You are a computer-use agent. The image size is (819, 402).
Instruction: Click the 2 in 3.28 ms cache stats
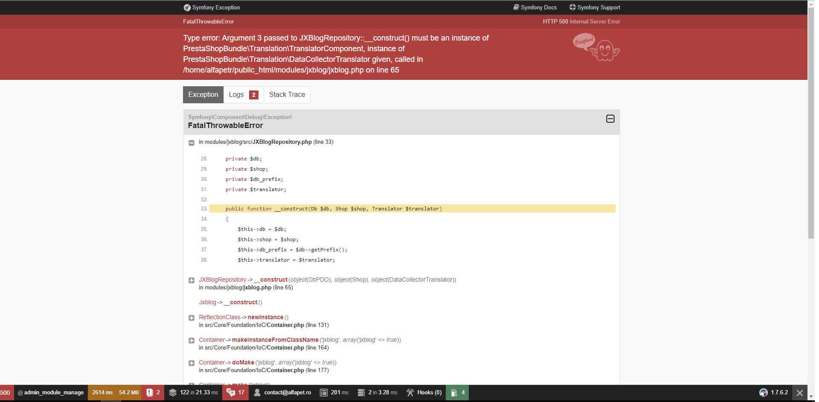383,393
